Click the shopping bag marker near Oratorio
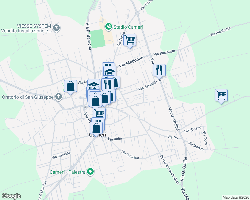The height and width of the screenshot is (200, 250). (70, 86)
